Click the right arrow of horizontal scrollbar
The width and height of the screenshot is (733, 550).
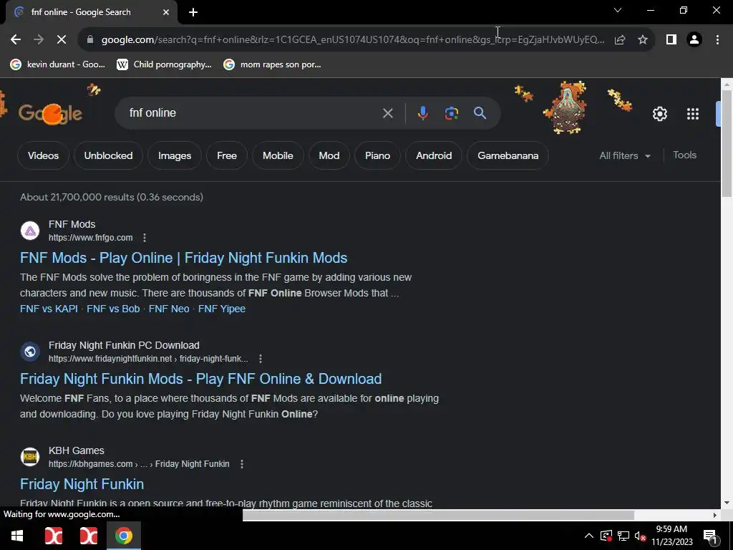(x=715, y=516)
